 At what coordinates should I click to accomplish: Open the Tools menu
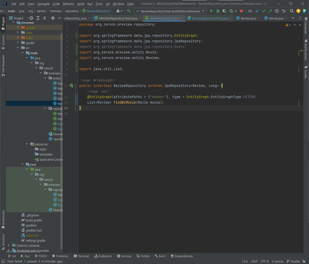coord(99,4)
